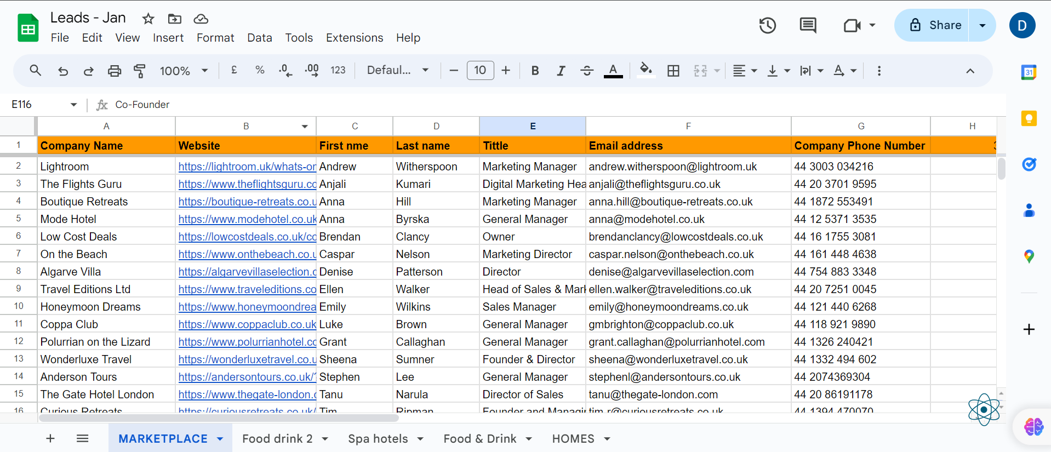Expand the merge cells options arrow
The height and width of the screenshot is (452, 1051).
717,71
